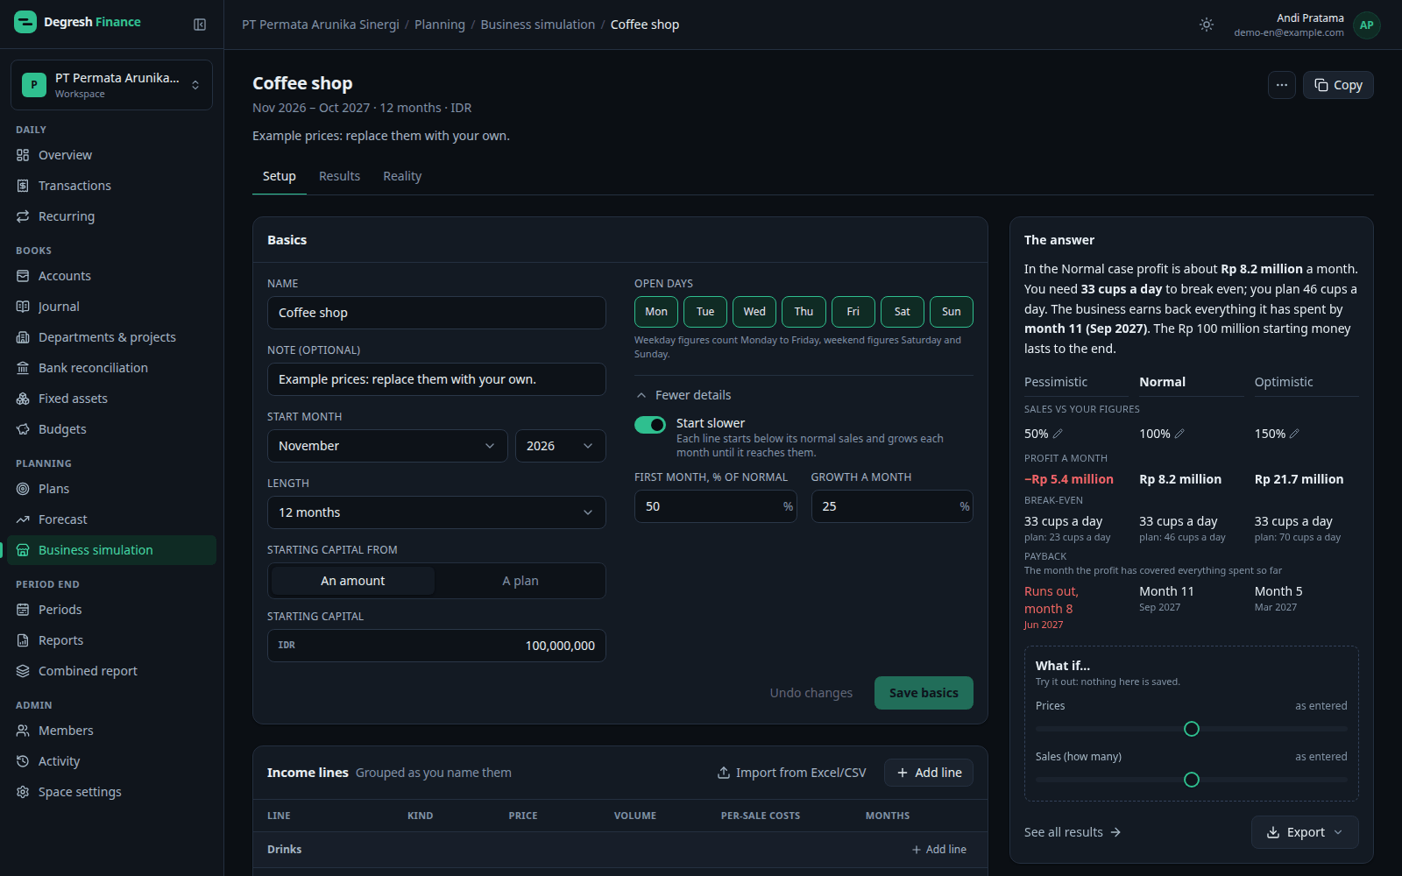Screen dimensions: 1402x876
Task: Toggle Fri open day
Action: pyautogui.click(x=853, y=312)
